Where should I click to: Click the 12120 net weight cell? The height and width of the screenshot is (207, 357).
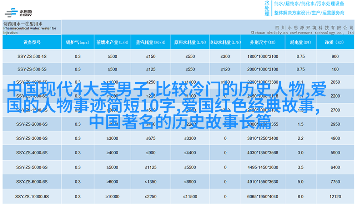coord(335,197)
